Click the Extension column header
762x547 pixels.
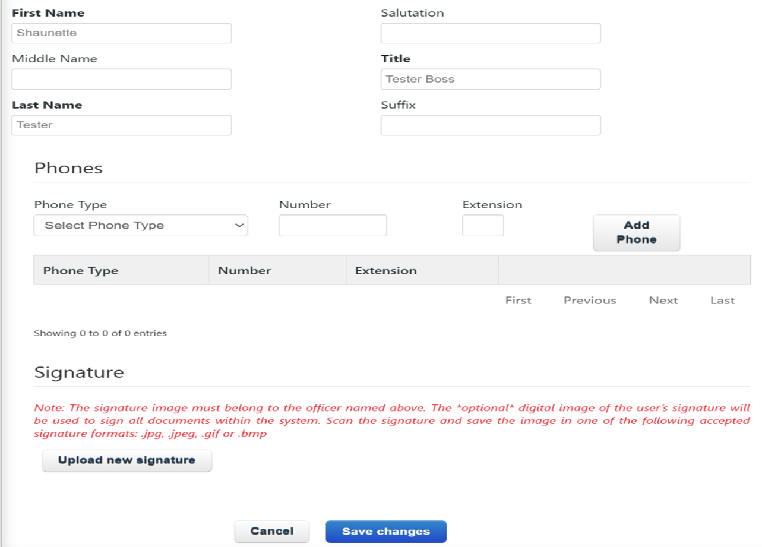coord(386,271)
